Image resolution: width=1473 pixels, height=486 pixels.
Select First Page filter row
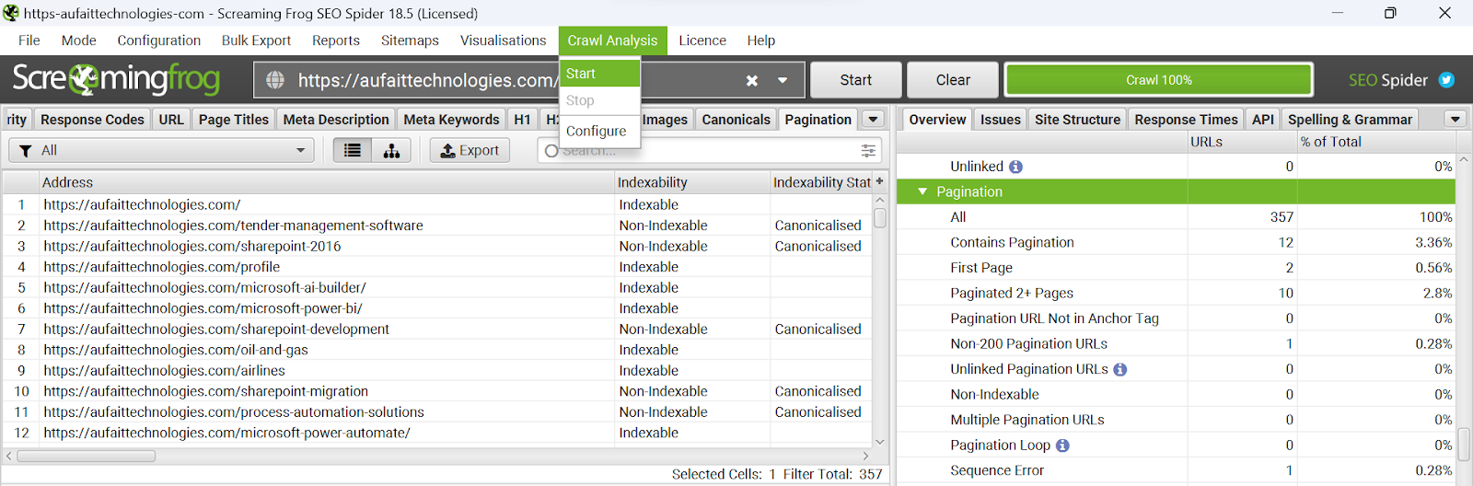(x=1176, y=268)
